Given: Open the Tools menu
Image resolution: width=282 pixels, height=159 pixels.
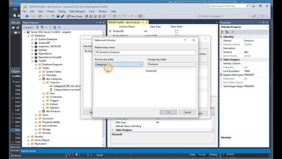Looking at the screenshot, I should 92,11.
